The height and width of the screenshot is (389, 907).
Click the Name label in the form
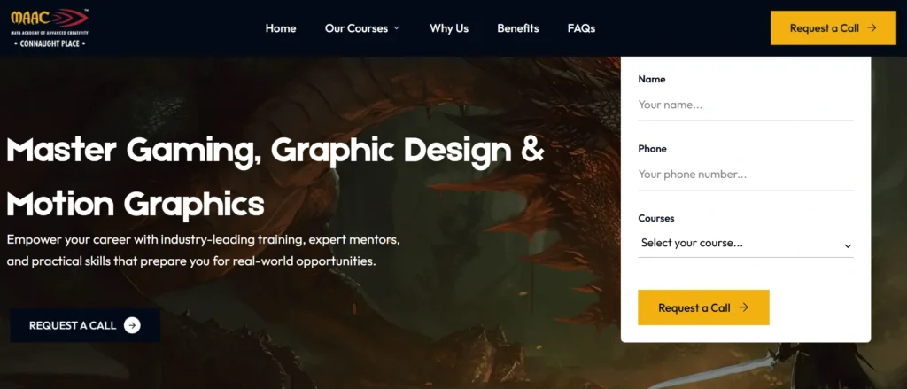[652, 79]
